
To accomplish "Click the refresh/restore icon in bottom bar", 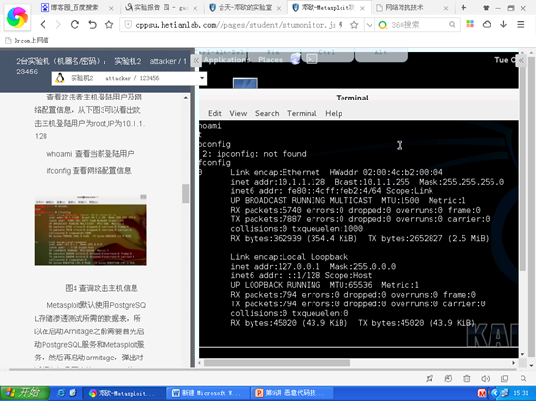I will click(448, 378).
